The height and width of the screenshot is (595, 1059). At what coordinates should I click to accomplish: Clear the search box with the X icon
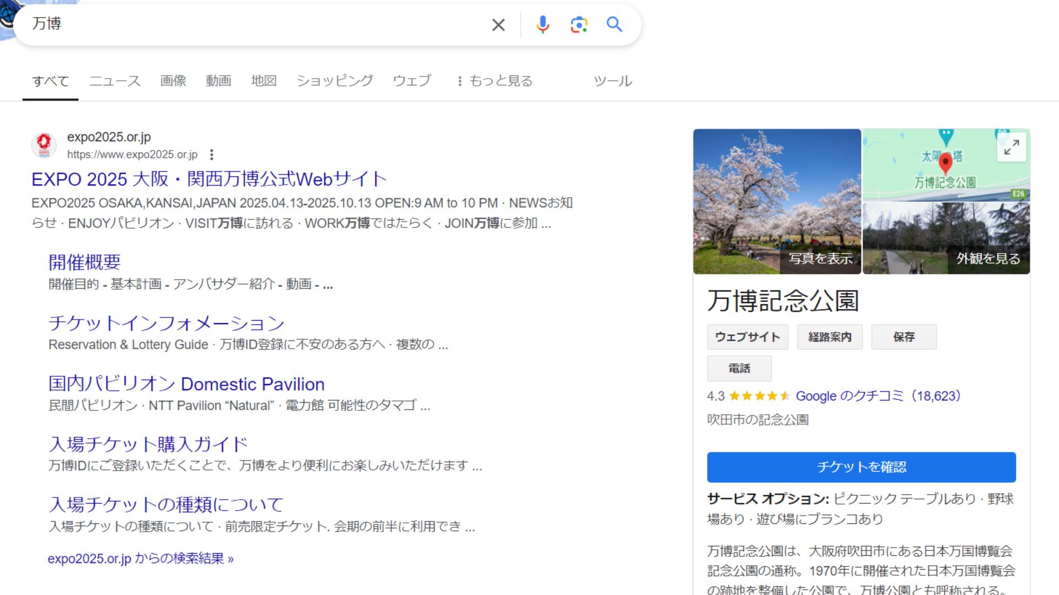coord(498,25)
